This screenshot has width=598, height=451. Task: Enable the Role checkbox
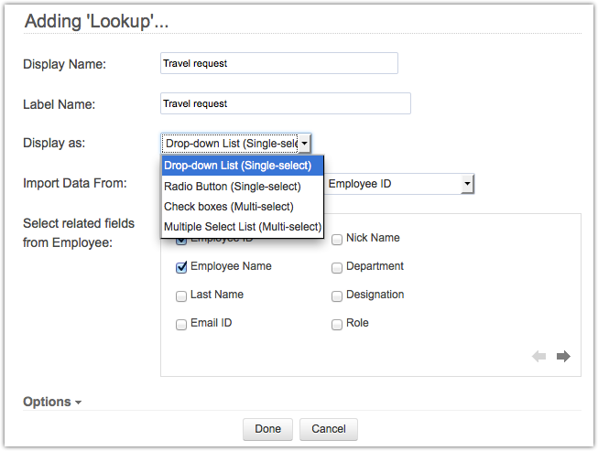(337, 324)
